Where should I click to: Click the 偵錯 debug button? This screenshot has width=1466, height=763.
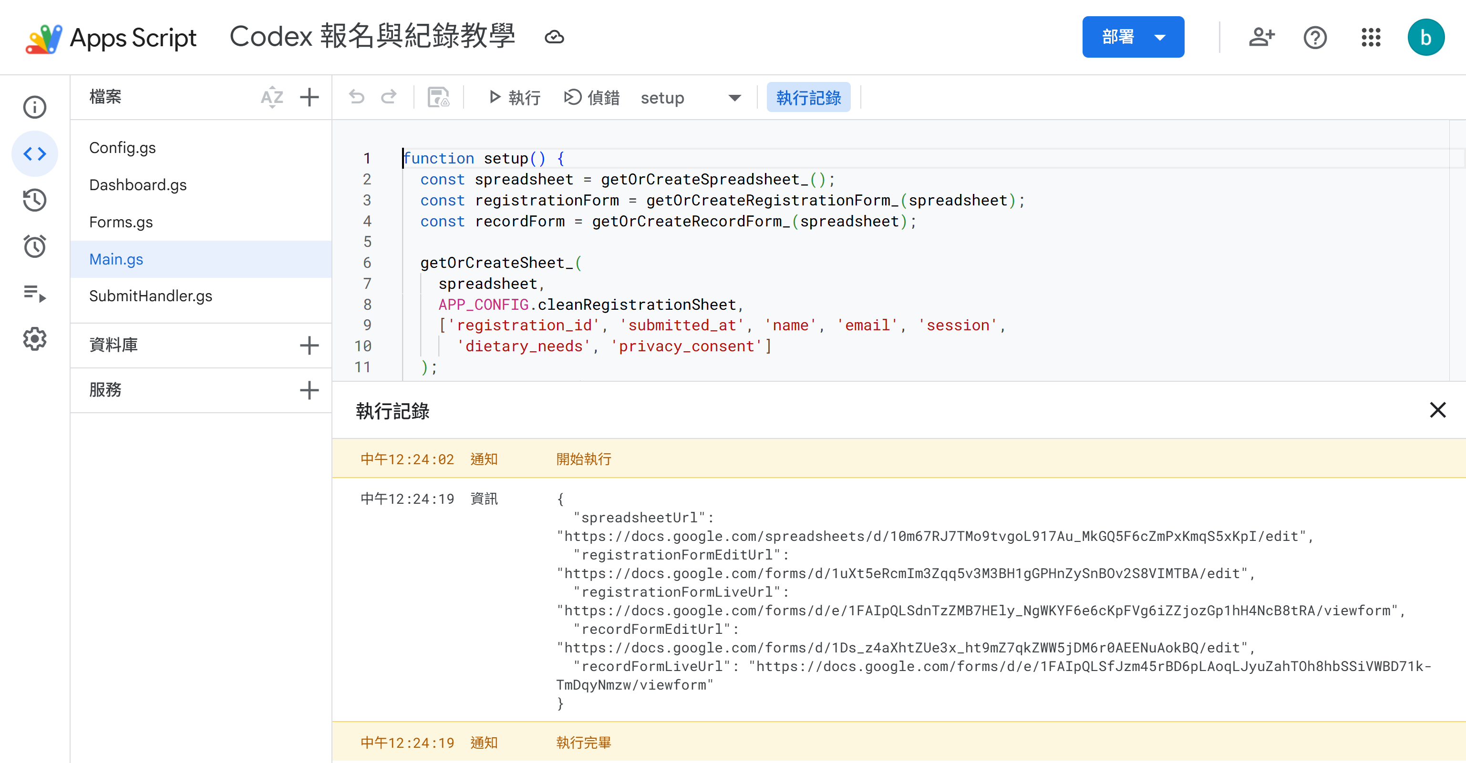[x=591, y=98]
